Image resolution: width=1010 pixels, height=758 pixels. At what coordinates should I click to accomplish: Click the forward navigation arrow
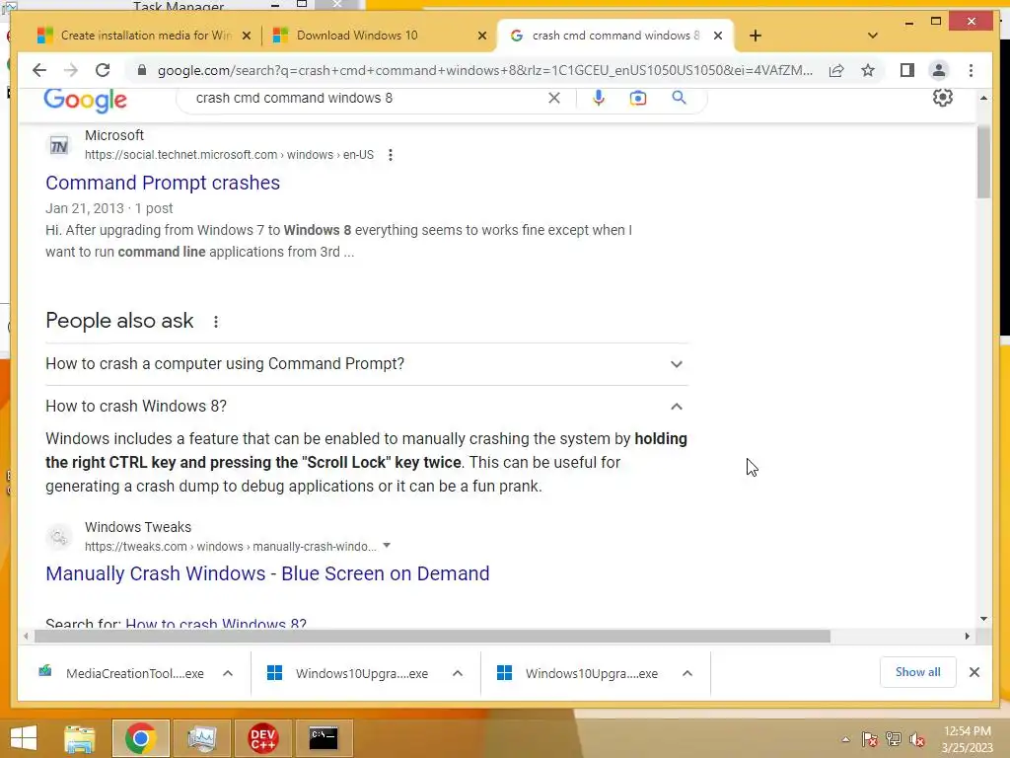(x=71, y=70)
